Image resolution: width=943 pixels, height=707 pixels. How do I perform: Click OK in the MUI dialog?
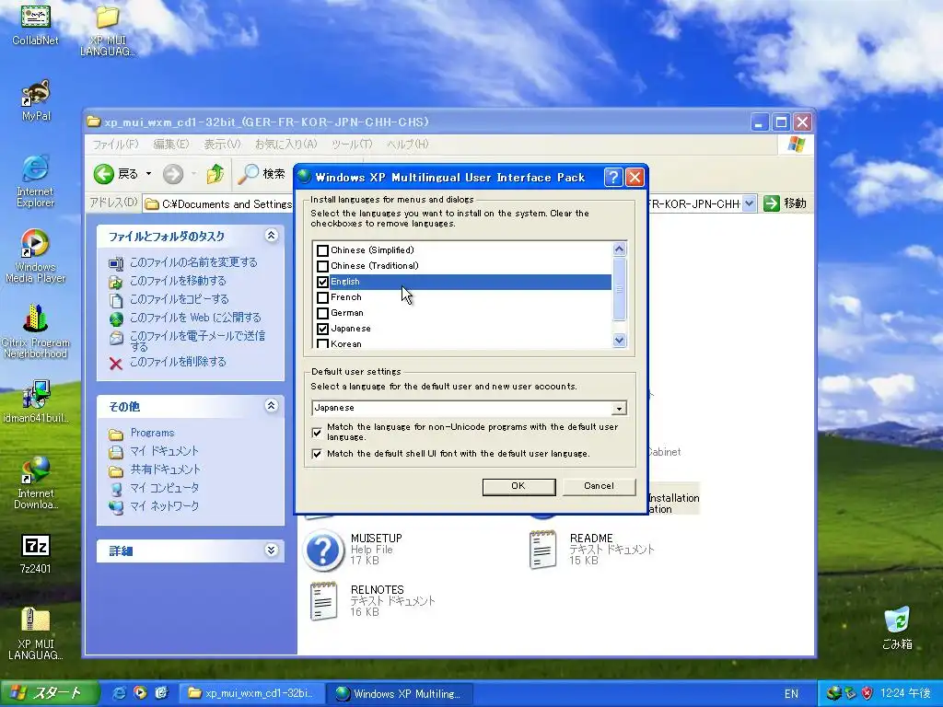[x=518, y=486]
